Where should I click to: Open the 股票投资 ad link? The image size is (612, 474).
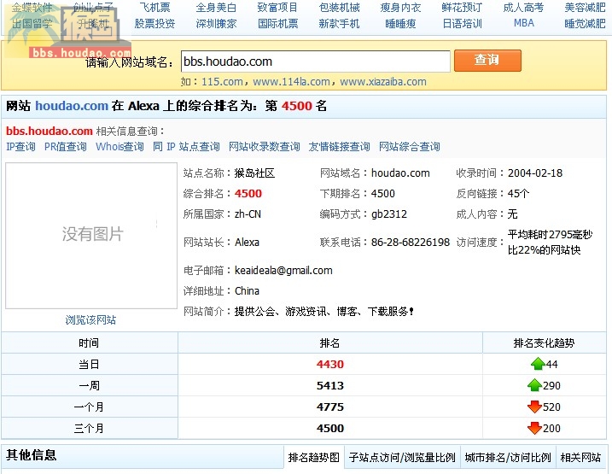(154, 23)
